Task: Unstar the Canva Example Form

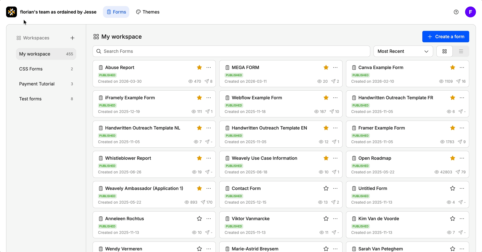Action: click(x=453, y=67)
